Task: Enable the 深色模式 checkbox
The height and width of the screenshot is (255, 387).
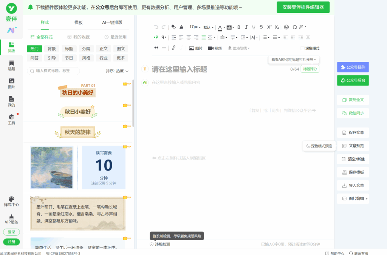Action: tap(302, 48)
